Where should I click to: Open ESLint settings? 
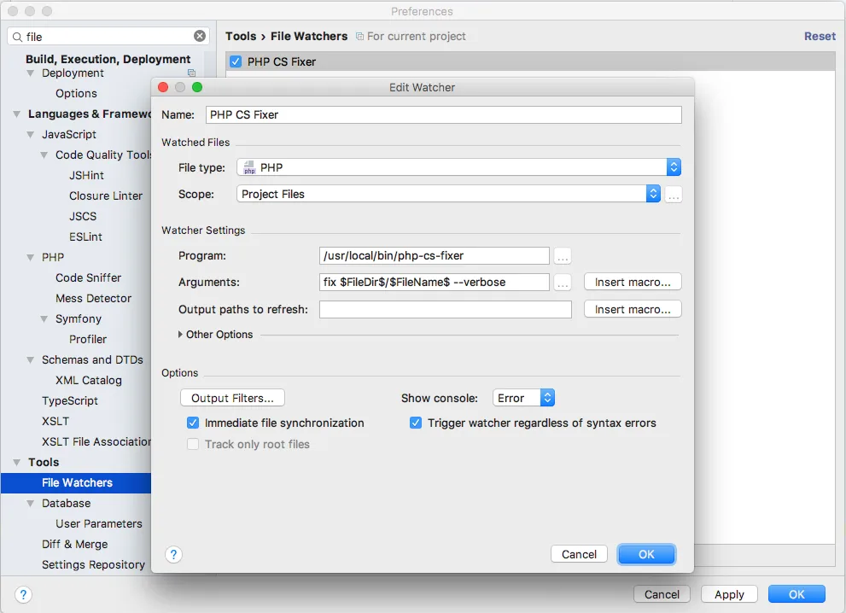85,236
